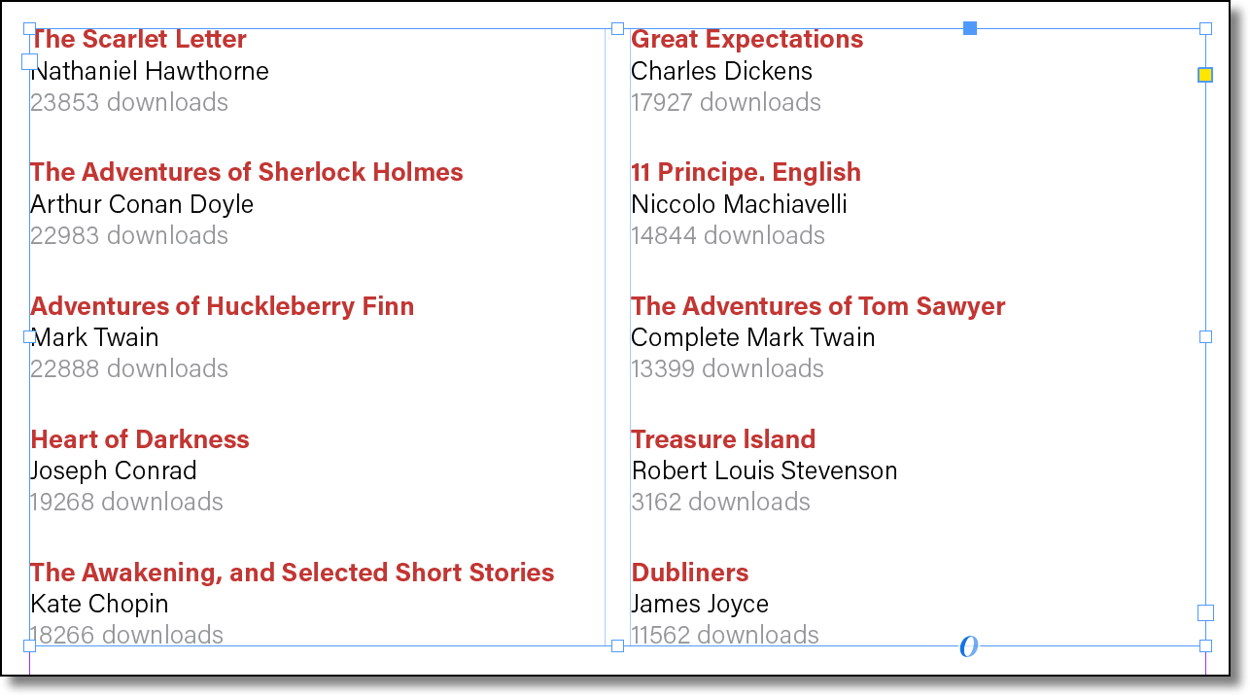
Task: Click the bottom-center frame handle
Action: click(x=617, y=645)
